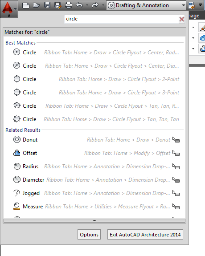Undo the last action with the Undo arrow
The width and height of the screenshot is (205, 256).
[79, 5]
